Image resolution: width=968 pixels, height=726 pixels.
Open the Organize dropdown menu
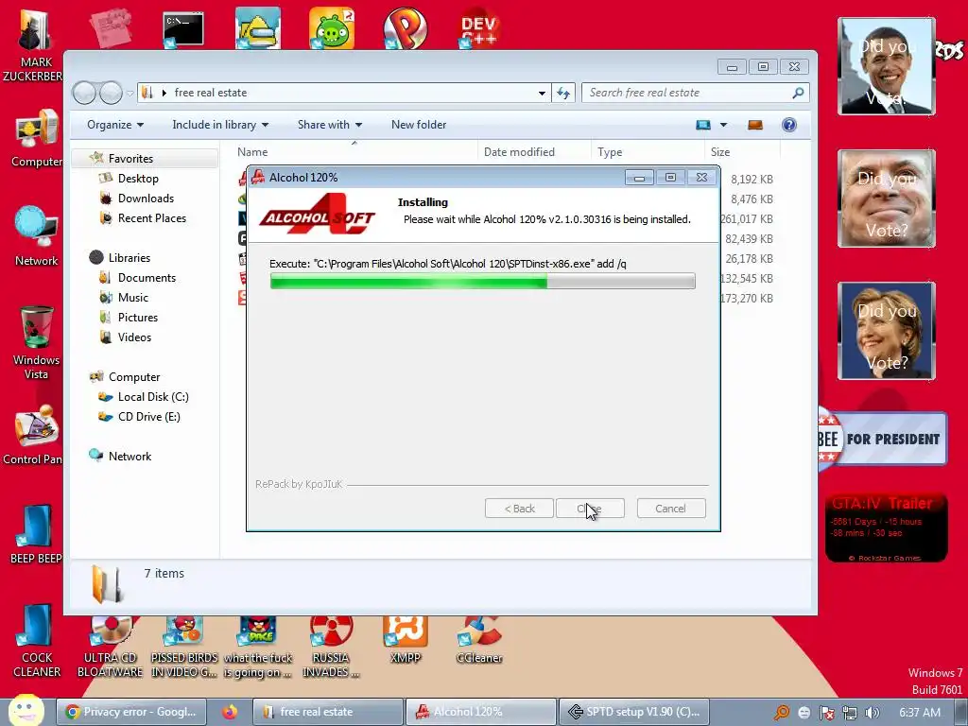pyautogui.click(x=114, y=125)
